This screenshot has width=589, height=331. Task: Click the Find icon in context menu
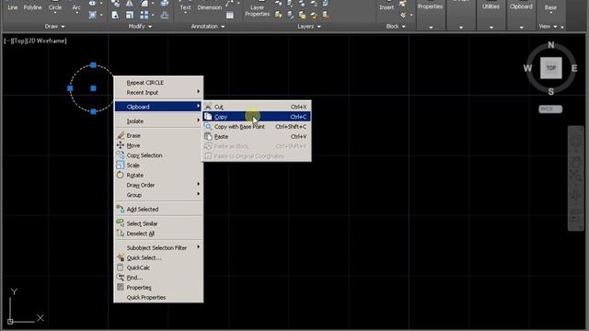pos(121,278)
